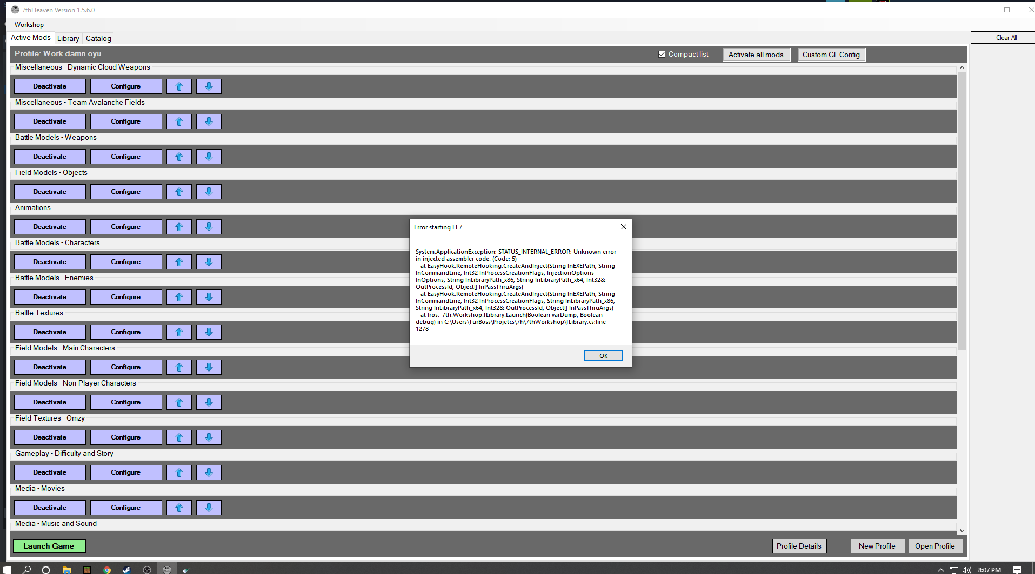Toggle the Compact list checkbox
The image size is (1035, 574).
tap(662, 55)
